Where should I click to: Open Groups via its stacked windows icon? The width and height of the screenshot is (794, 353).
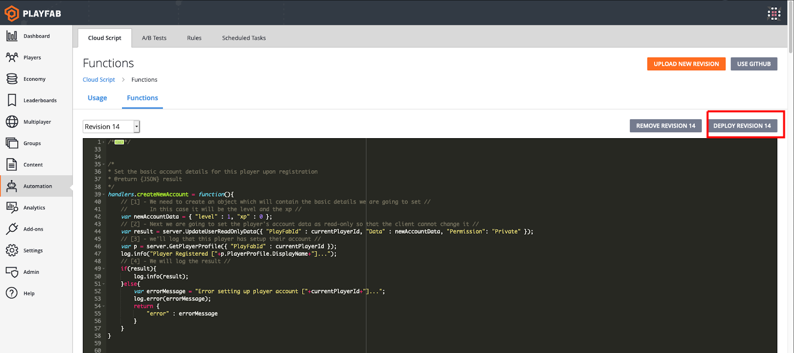pos(12,143)
